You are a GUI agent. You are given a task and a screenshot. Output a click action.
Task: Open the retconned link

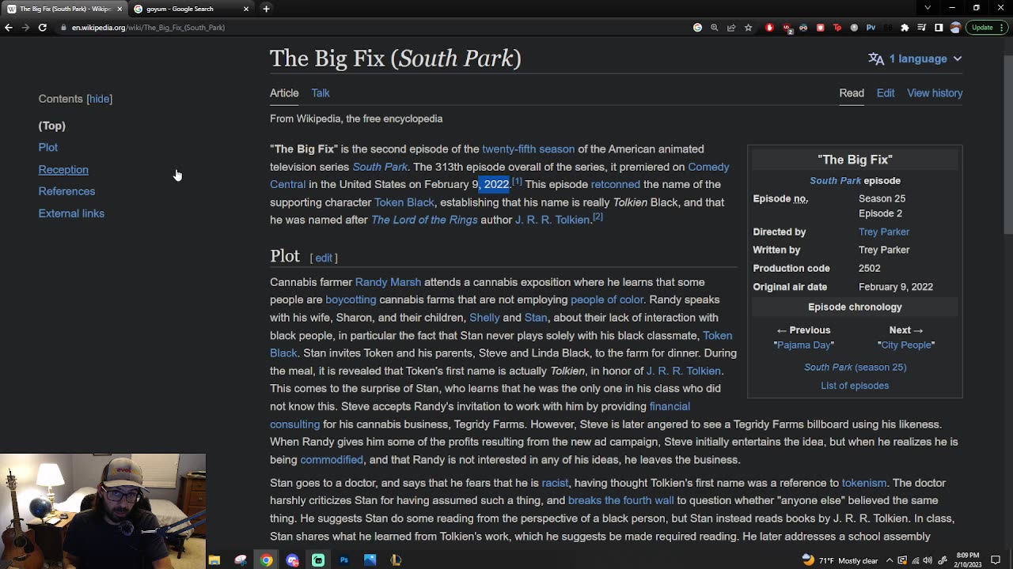(615, 184)
